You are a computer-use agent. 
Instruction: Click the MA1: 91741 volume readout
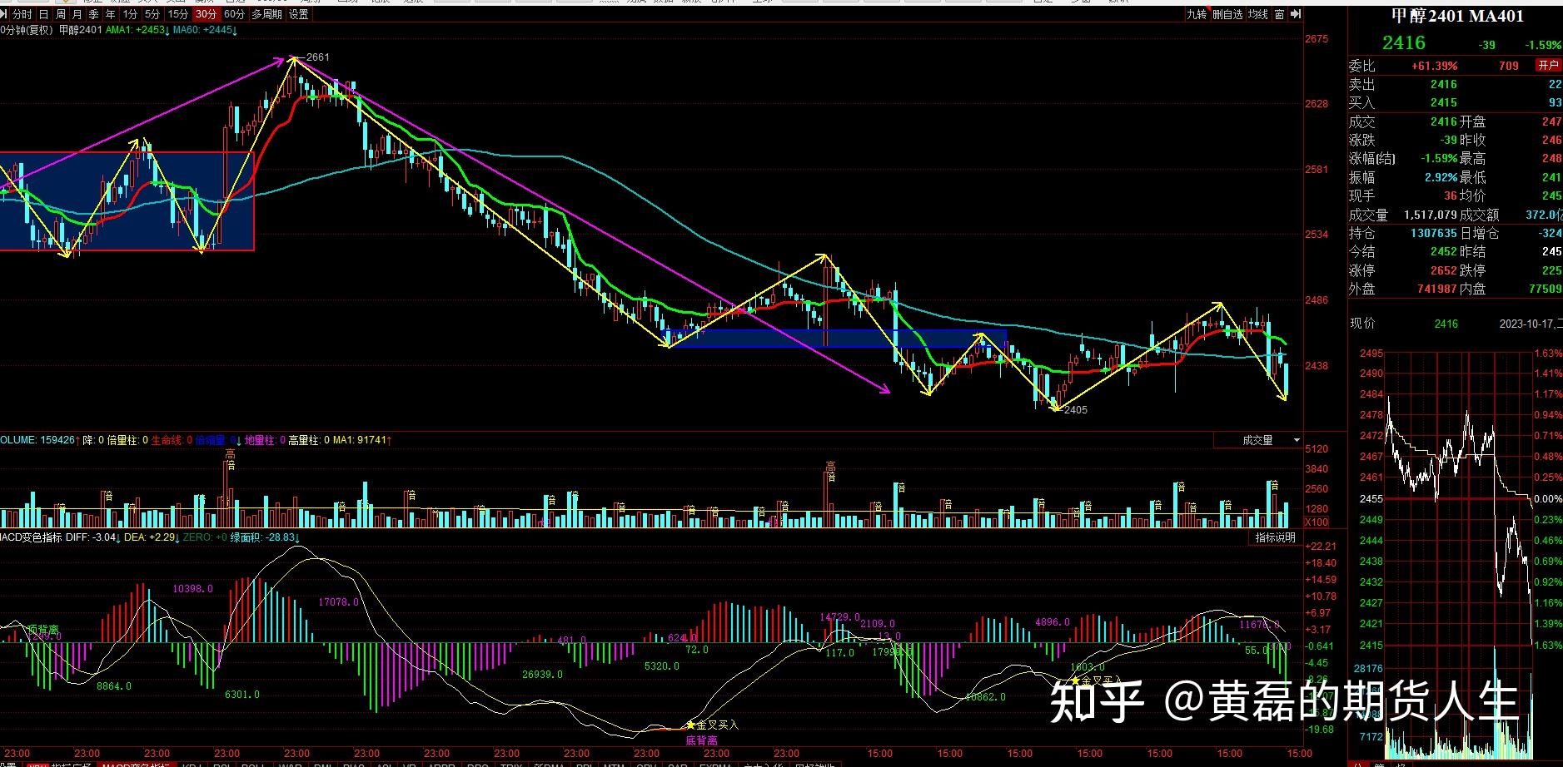(362, 439)
